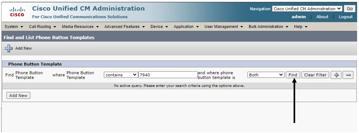Click the admin user link
The width and height of the screenshot is (359, 133).
click(x=299, y=17)
